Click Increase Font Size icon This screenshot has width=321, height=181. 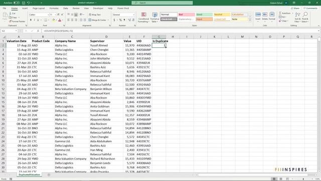[59, 15]
